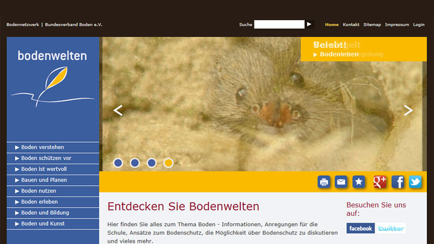The width and height of the screenshot is (434, 244).
Task: Bookmark page with the star icon
Action: coord(359,182)
